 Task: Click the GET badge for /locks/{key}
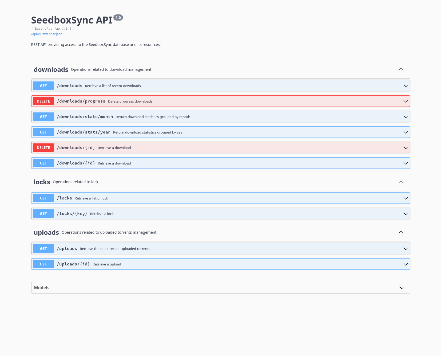click(x=43, y=214)
